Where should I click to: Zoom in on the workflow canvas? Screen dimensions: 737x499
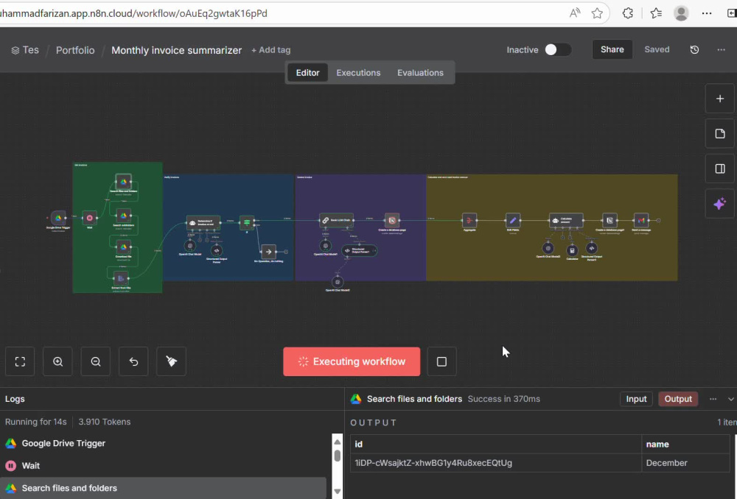click(57, 361)
